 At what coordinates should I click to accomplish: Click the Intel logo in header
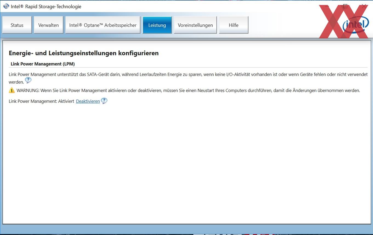click(356, 25)
